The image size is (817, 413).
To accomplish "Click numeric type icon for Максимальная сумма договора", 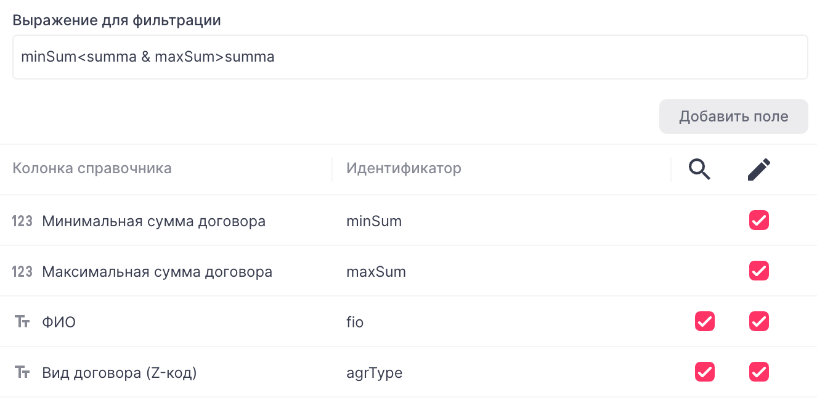I will click(x=22, y=271).
